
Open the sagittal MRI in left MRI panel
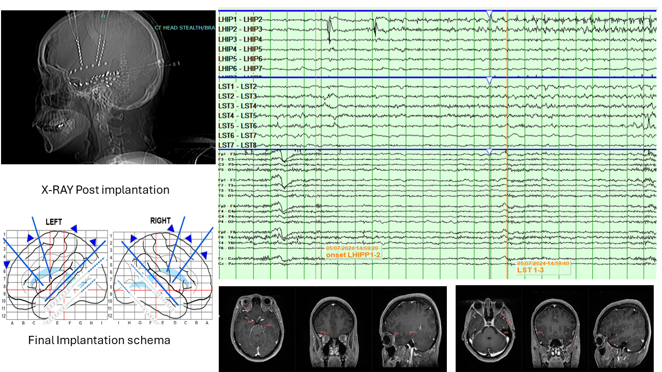[409, 329]
